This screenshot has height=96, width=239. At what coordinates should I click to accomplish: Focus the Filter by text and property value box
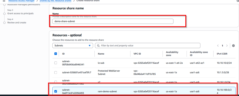coord(147,45)
